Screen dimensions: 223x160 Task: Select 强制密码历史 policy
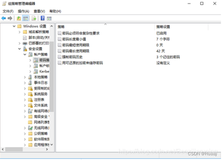(x=72, y=57)
